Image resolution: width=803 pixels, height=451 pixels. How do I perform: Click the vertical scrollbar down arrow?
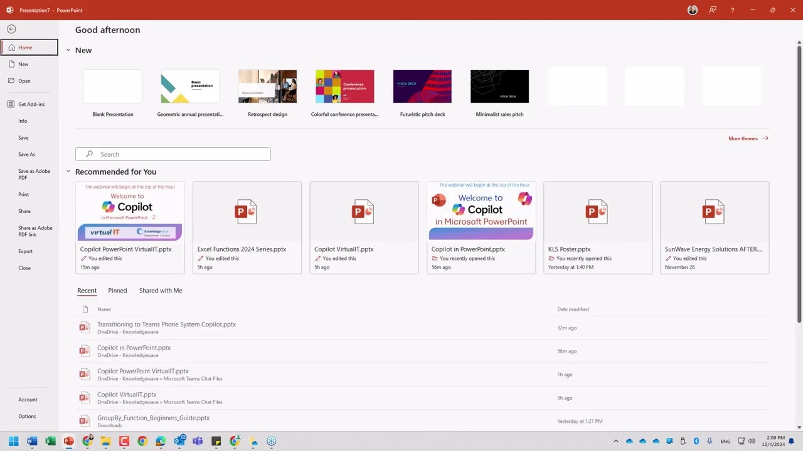(799, 427)
